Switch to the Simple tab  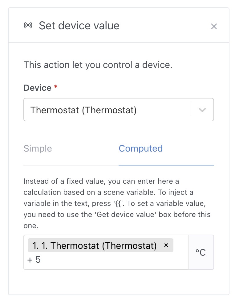click(37, 148)
